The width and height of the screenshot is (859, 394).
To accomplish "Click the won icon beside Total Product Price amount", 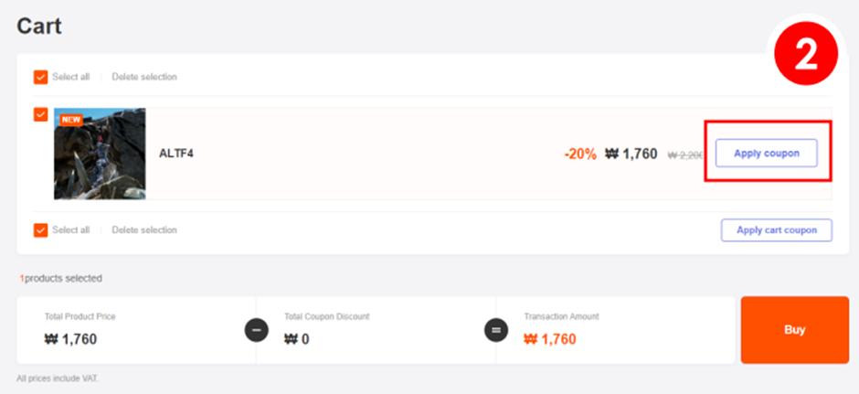I will click(x=51, y=340).
